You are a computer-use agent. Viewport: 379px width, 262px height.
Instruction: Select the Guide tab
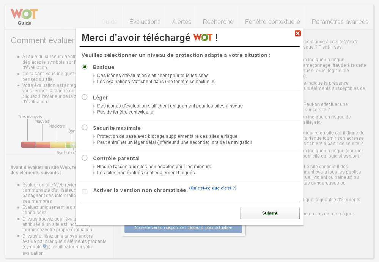[x=109, y=22]
